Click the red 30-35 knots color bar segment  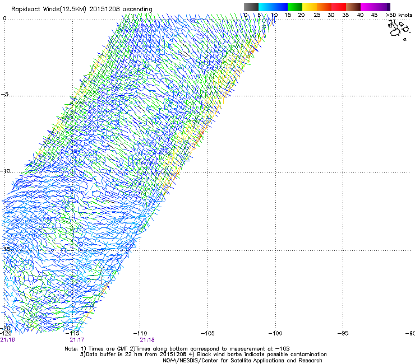(x=339, y=7)
